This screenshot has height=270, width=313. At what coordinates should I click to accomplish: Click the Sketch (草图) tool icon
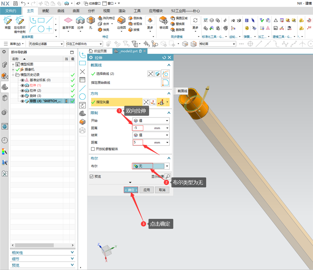point(8,21)
